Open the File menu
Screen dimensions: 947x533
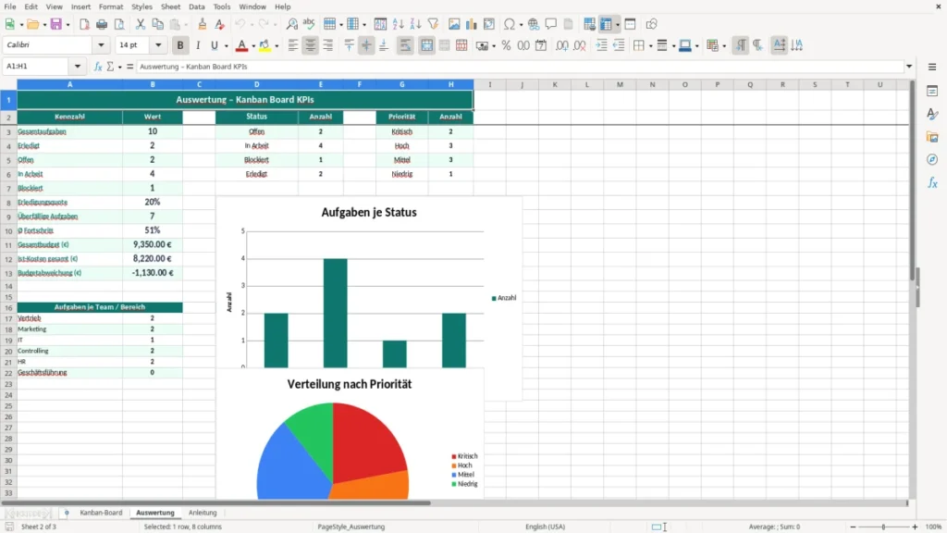coord(10,6)
